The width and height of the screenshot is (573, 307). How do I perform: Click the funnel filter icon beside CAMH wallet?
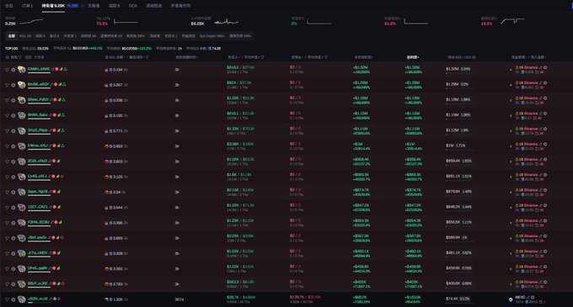[x=7, y=69]
